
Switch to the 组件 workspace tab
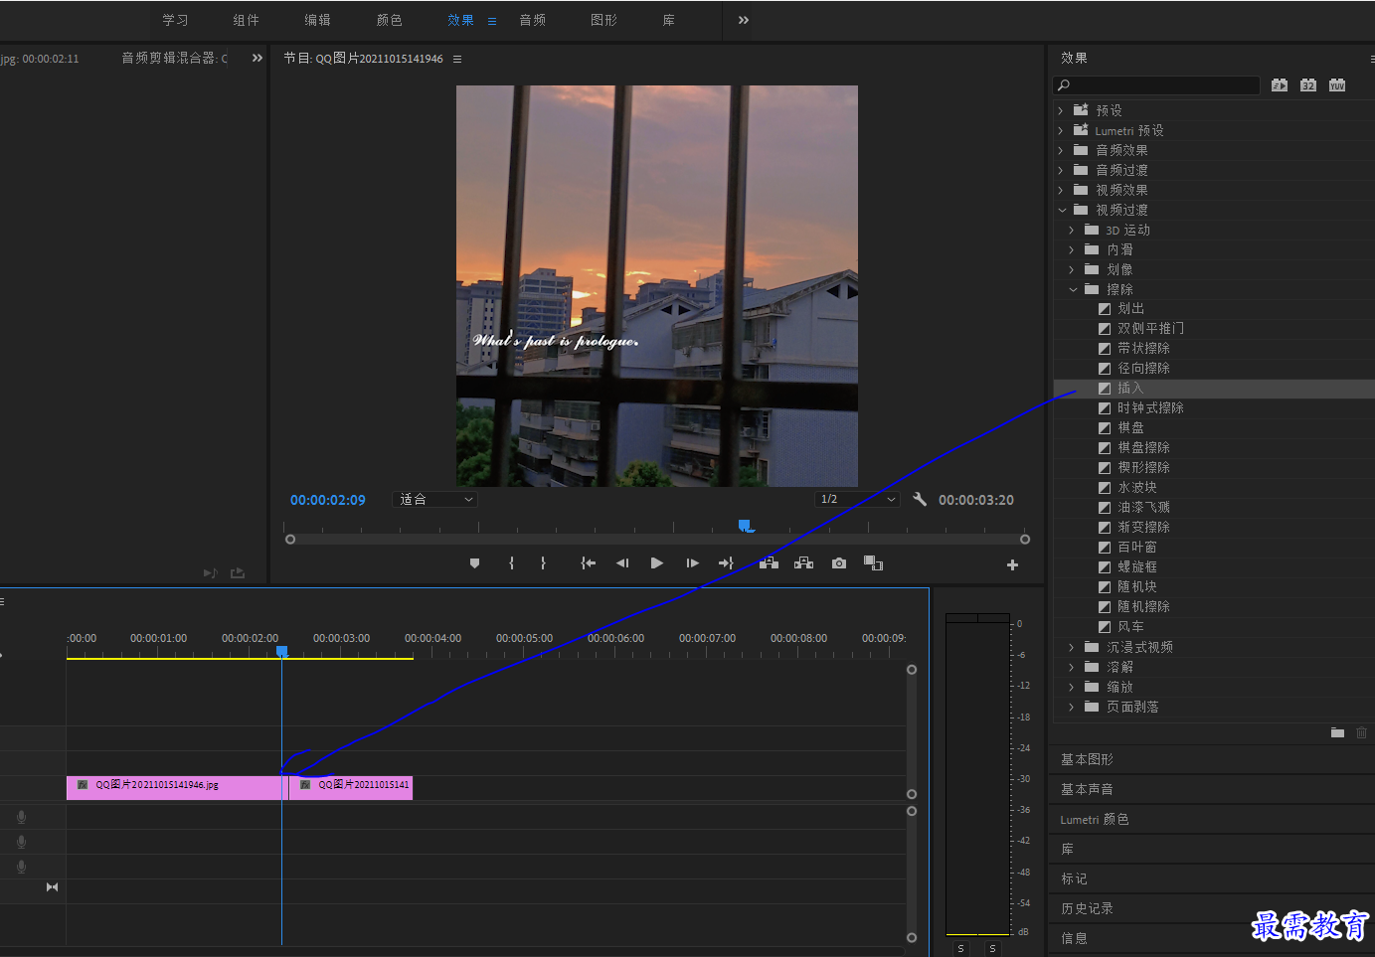246,20
